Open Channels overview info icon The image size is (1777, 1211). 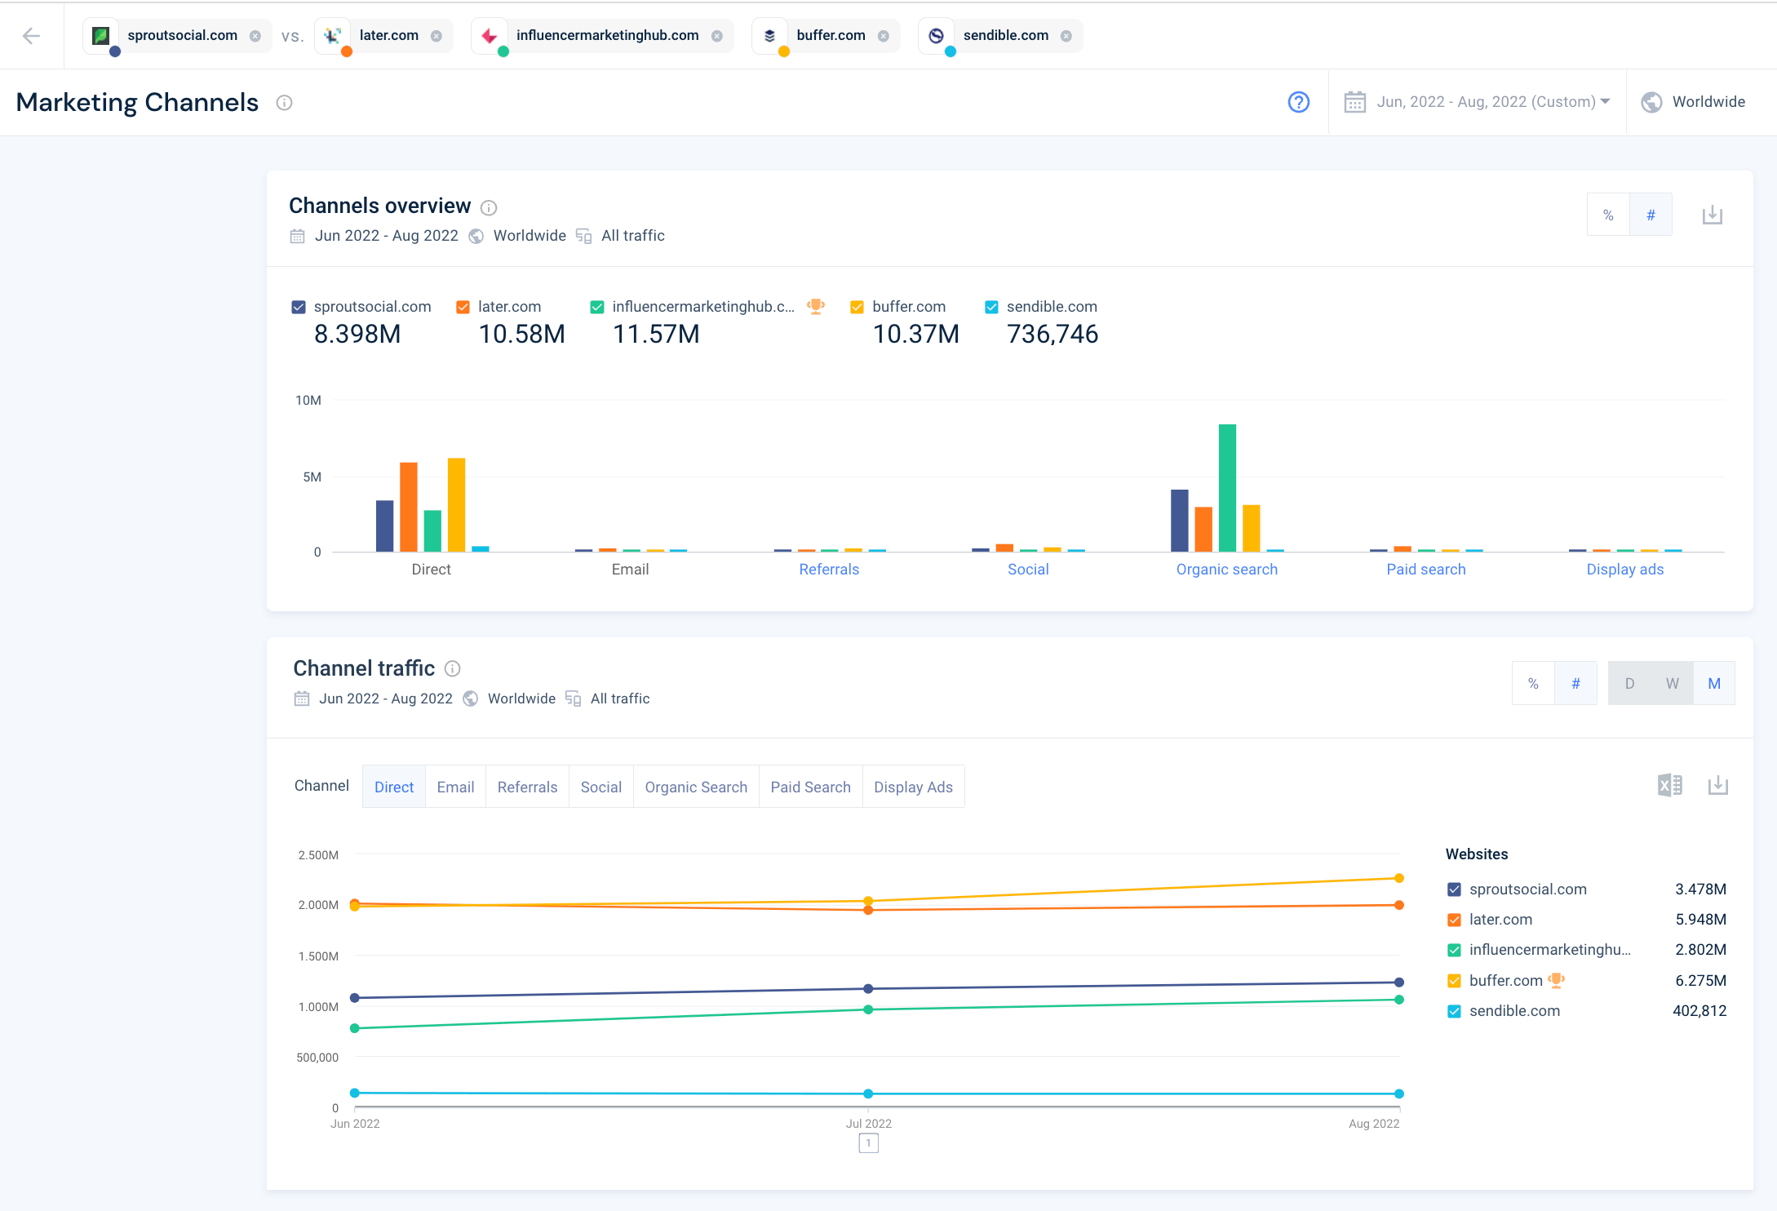pos(489,207)
